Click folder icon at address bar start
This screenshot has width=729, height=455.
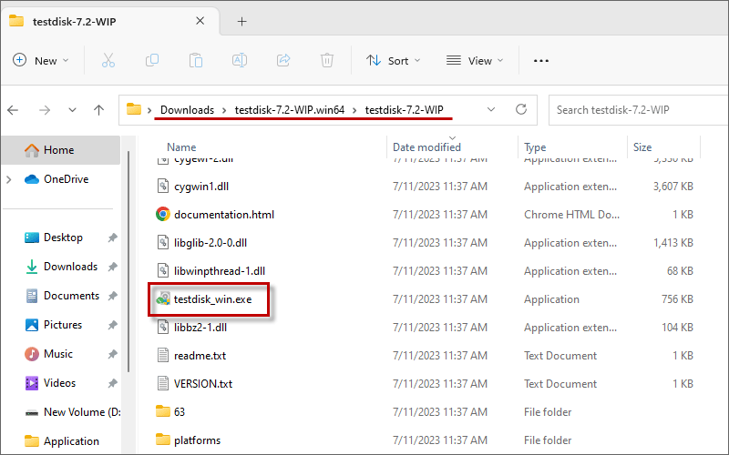point(134,109)
